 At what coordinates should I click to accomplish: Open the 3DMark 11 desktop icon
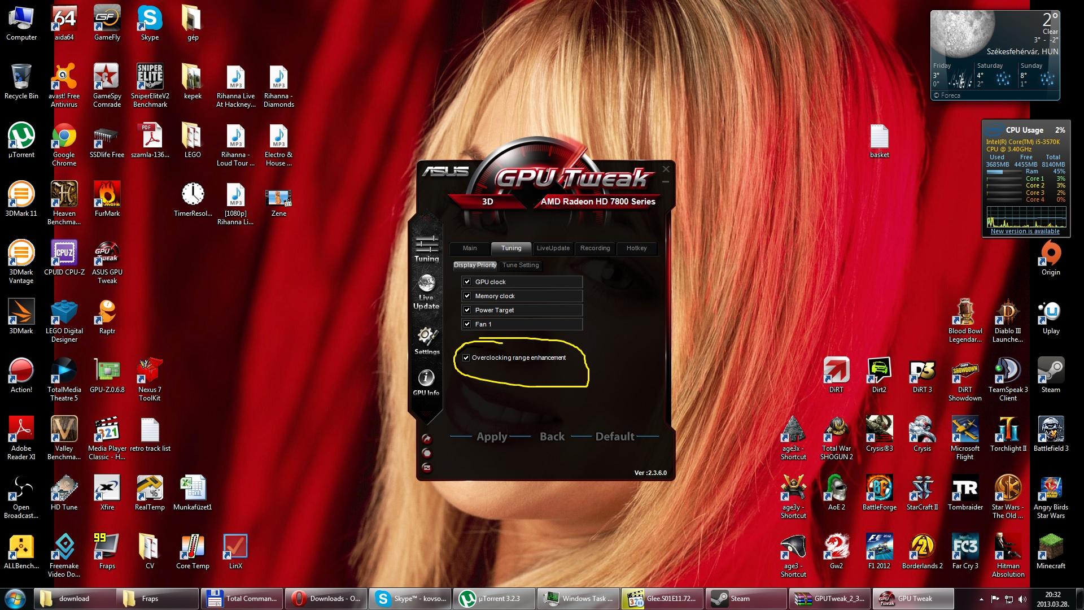click(x=21, y=200)
